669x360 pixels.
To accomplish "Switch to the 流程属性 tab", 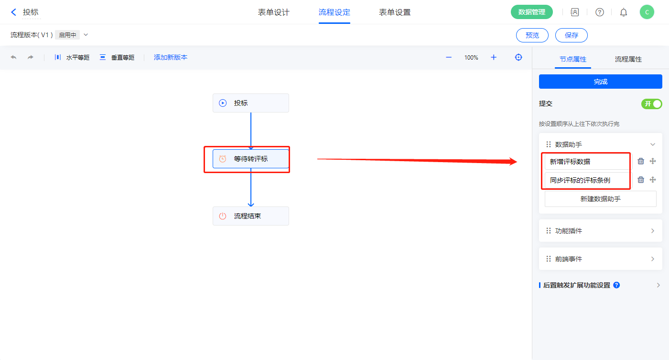I will tap(628, 59).
